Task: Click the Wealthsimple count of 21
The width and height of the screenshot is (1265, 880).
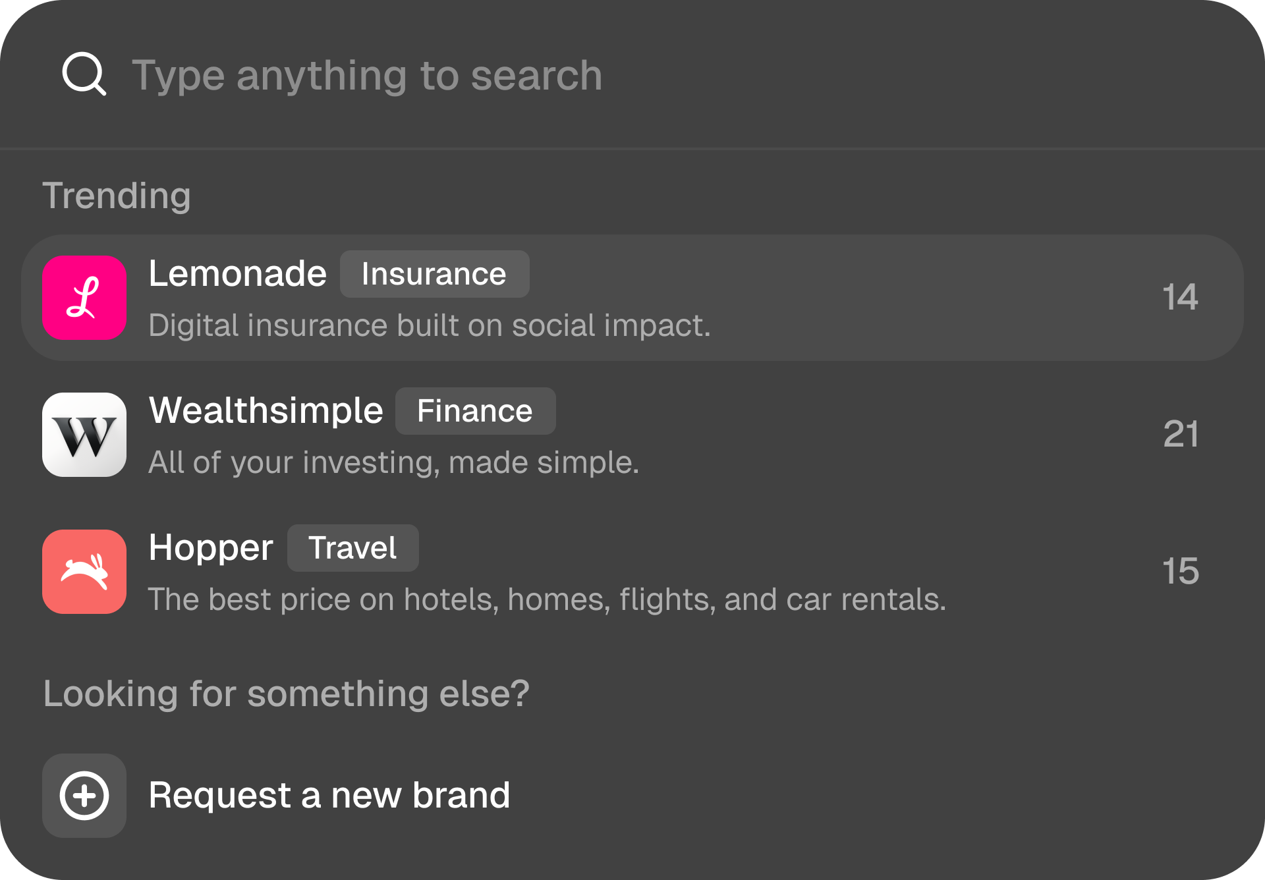Action: pyautogui.click(x=1181, y=434)
